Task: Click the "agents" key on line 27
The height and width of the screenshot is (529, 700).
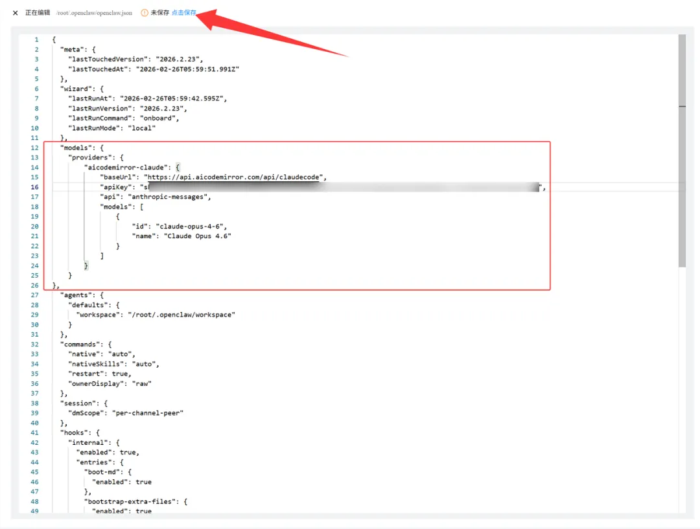Action: [x=76, y=295]
